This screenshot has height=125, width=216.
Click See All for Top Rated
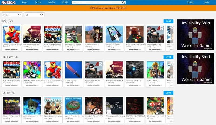pyautogui.click(x=168, y=93)
